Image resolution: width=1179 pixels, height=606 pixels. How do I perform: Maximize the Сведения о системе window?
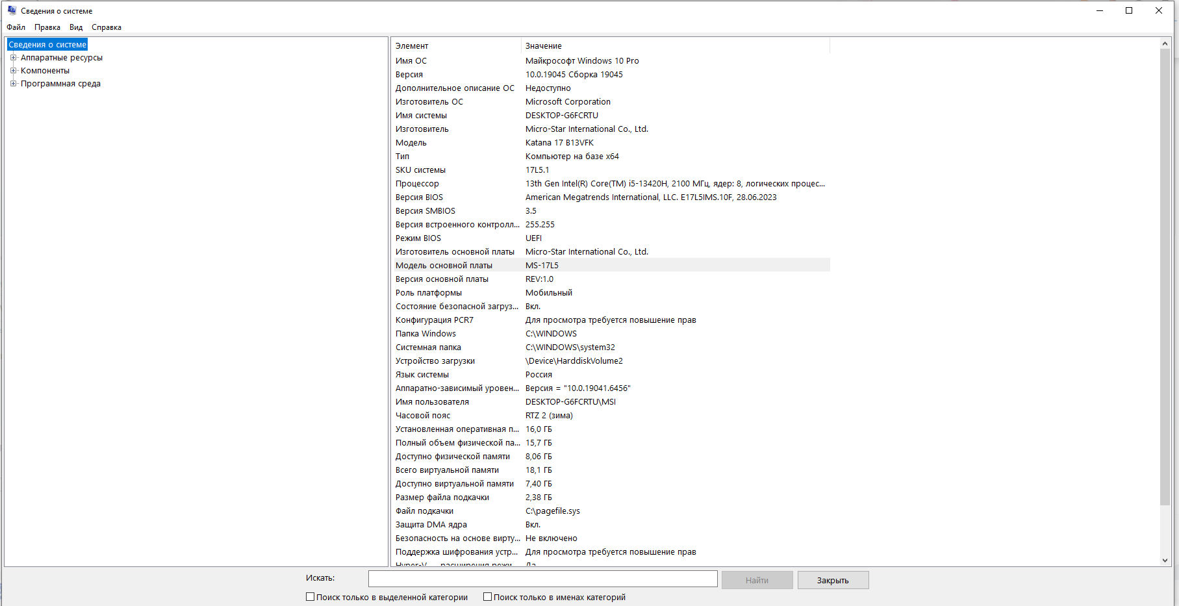point(1129,10)
